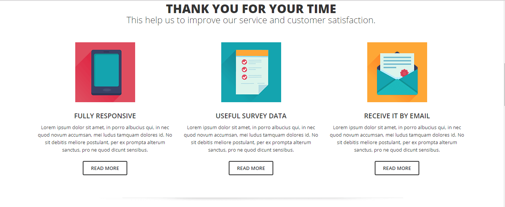Click the top red checkmark on the checklist
The width and height of the screenshot is (505, 207).
244,62
